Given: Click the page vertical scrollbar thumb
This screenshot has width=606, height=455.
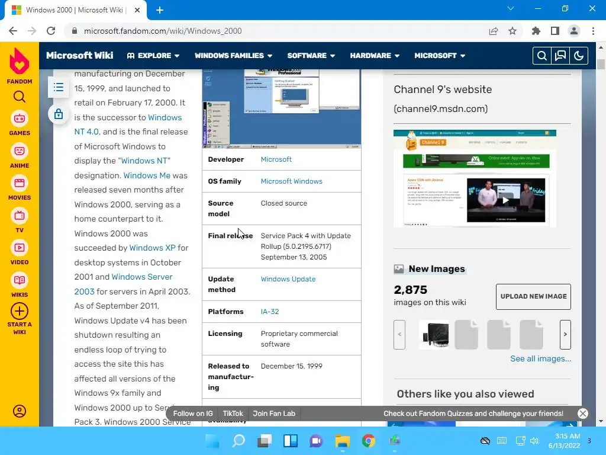Looking at the screenshot, I should click(601, 64).
